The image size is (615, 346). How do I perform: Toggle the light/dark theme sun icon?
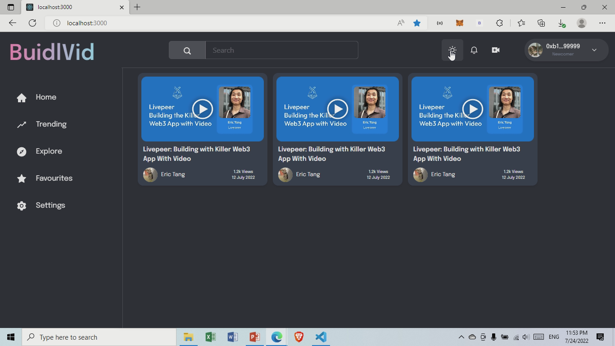[452, 50]
